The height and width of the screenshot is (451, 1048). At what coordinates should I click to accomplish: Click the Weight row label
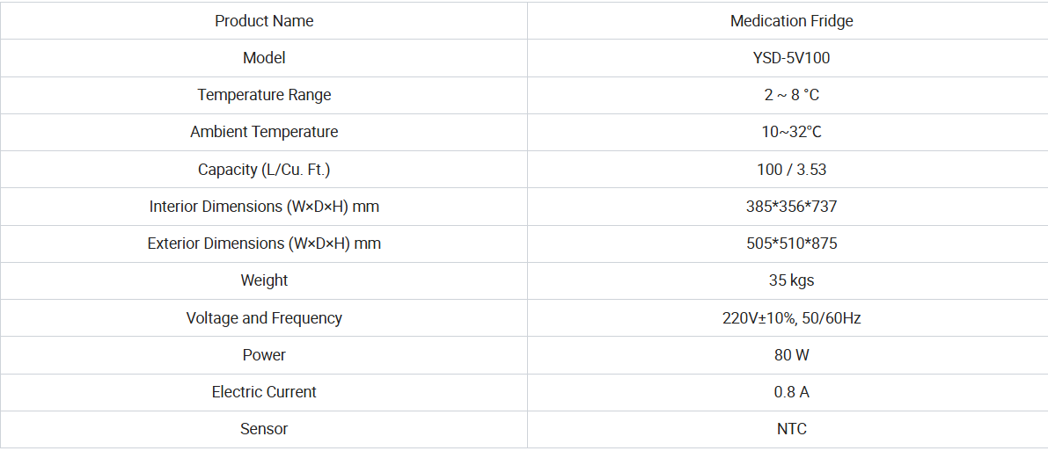pyautogui.click(x=264, y=280)
